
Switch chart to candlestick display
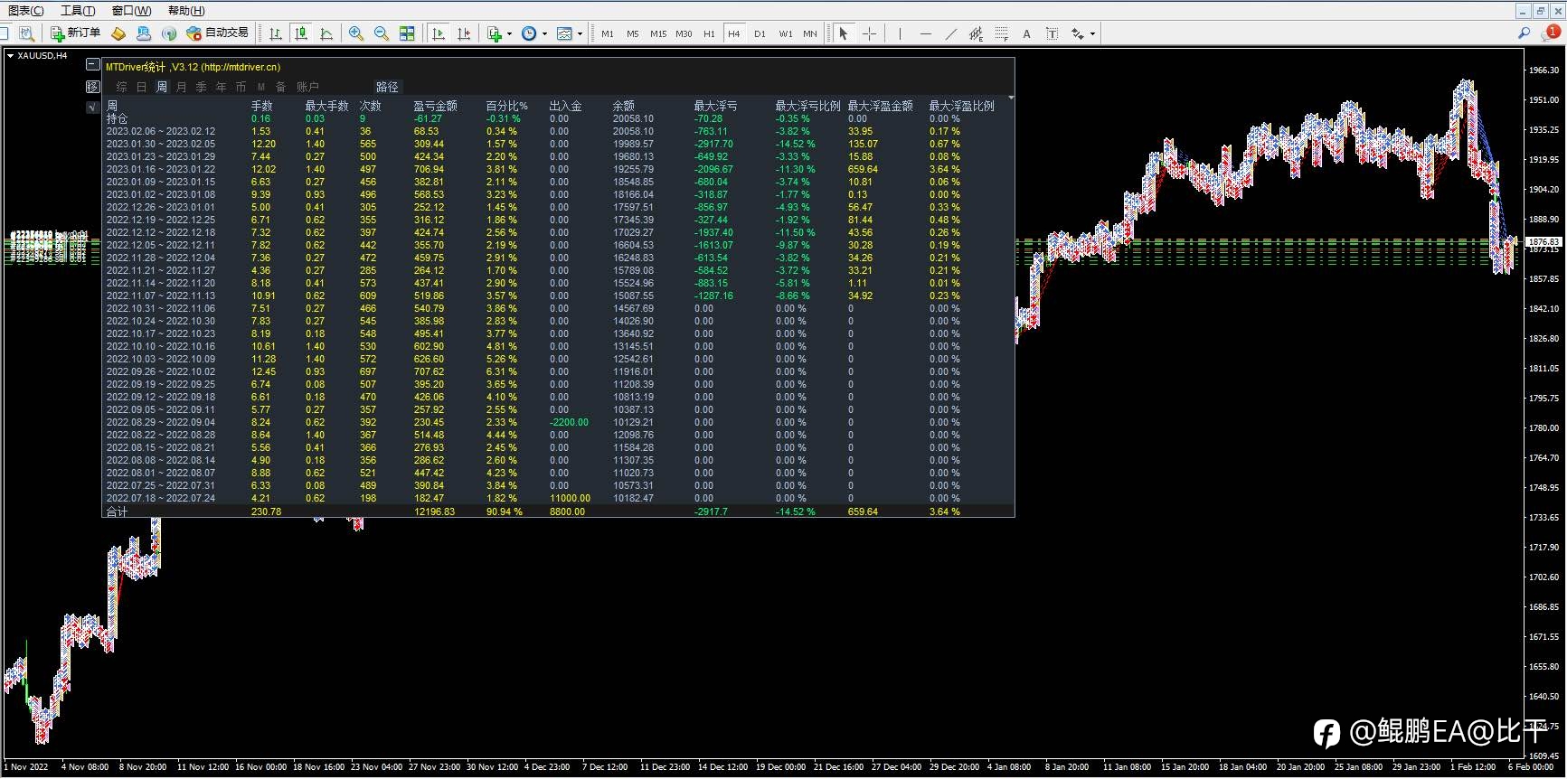point(301,33)
